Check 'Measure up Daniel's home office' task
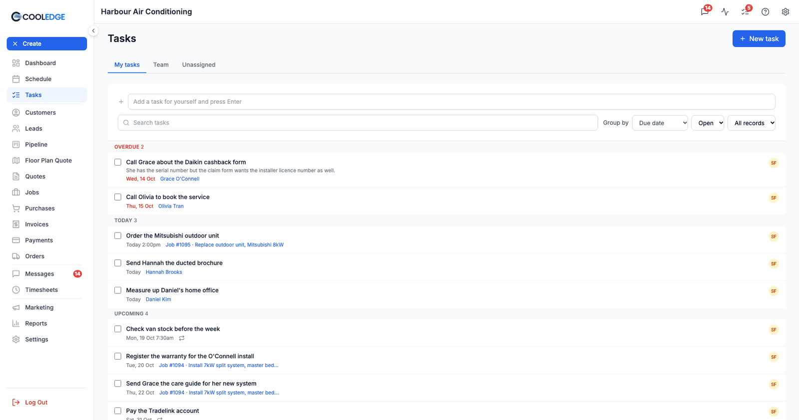This screenshot has width=799, height=420. (x=118, y=290)
